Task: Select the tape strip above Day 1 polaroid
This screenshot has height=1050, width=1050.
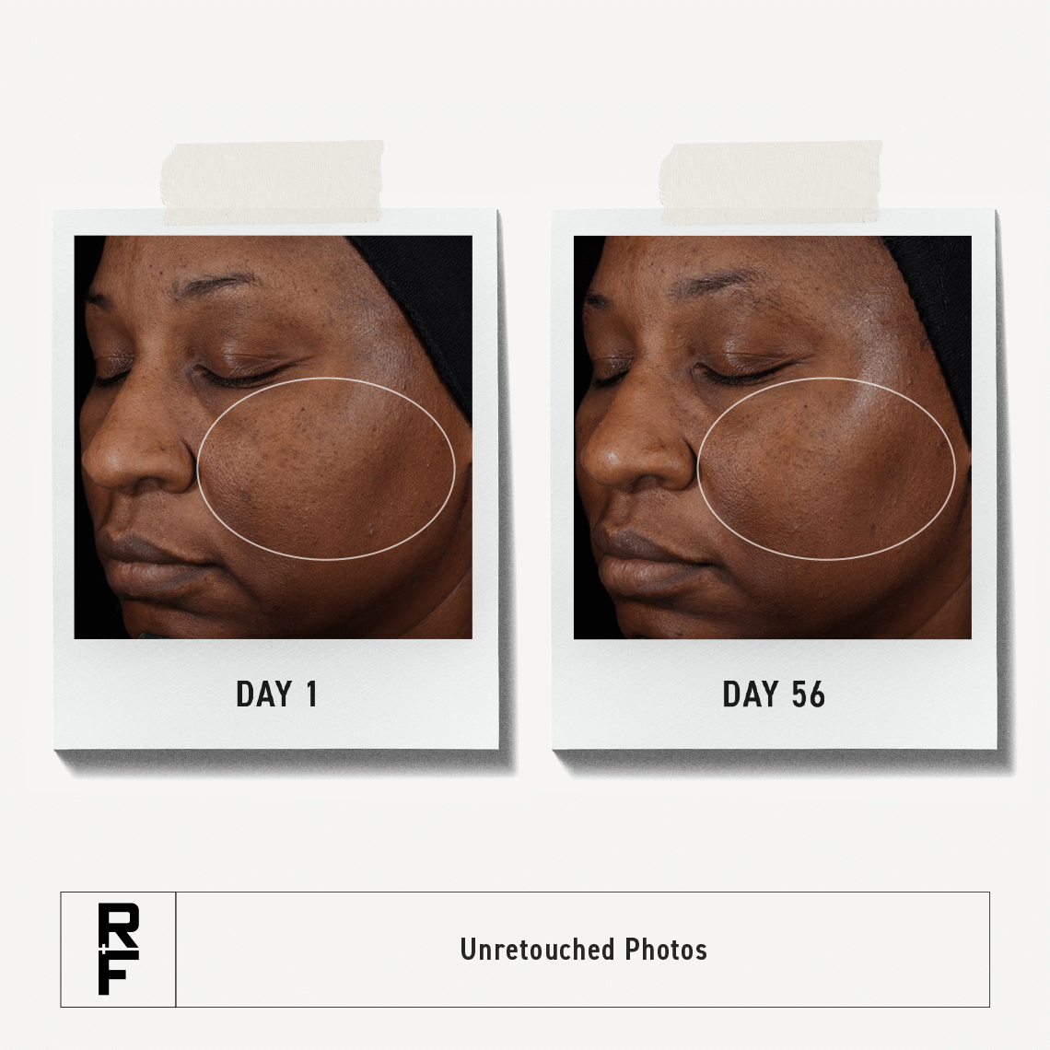Action: (274, 182)
